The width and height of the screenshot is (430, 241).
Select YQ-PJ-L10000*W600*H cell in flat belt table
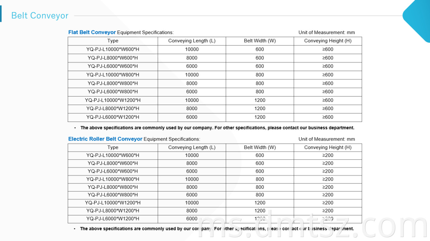pyautogui.click(x=113, y=49)
